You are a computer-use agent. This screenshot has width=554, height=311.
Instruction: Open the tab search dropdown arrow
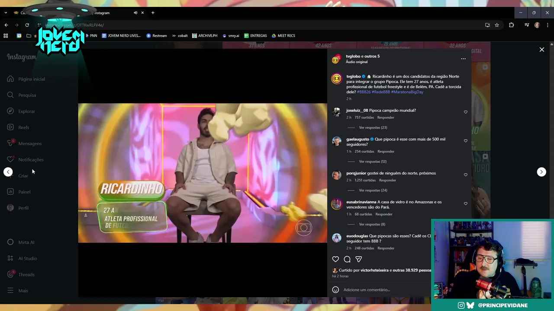pyautogui.click(x=6, y=13)
